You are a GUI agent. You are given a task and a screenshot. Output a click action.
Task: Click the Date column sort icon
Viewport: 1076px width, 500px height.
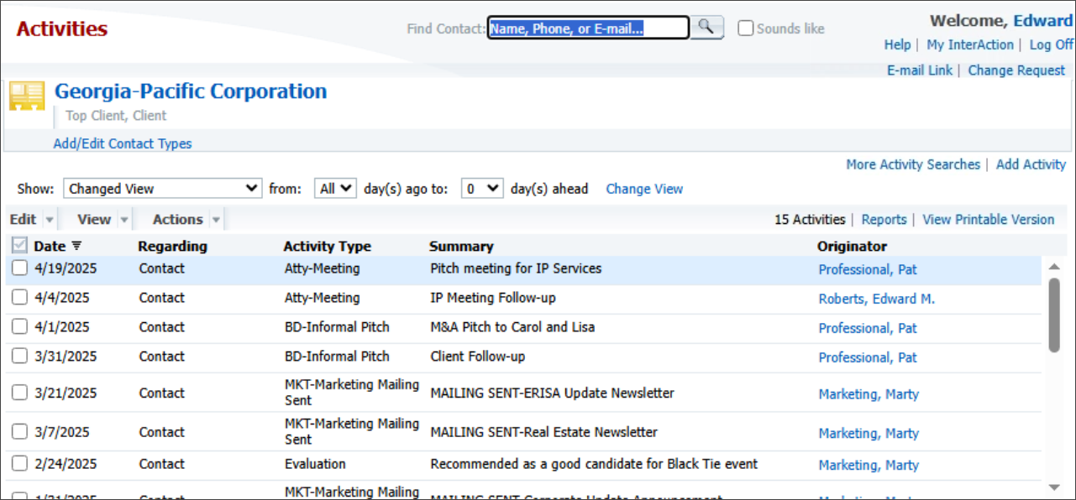tap(76, 246)
